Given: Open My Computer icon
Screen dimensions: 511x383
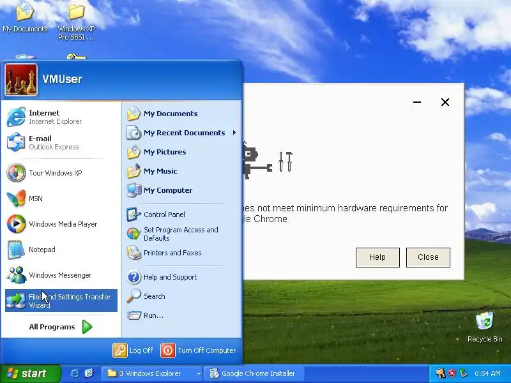Looking at the screenshot, I should (x=133, y=190).
